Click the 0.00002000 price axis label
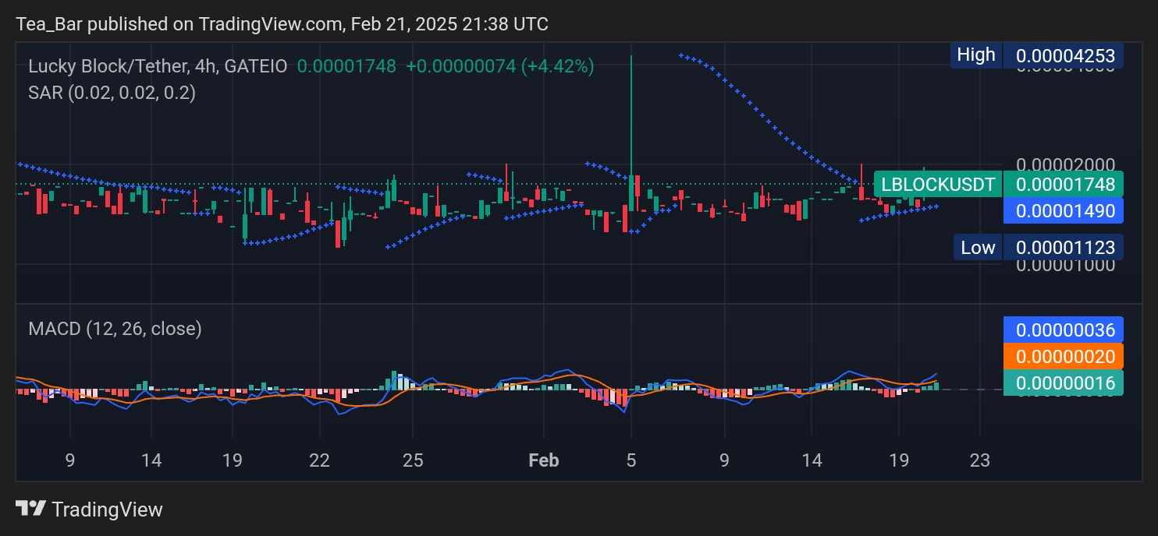 1065,164
